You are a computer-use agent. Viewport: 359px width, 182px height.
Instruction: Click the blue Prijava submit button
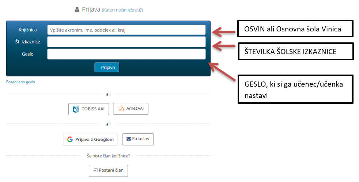click(107, 68)
